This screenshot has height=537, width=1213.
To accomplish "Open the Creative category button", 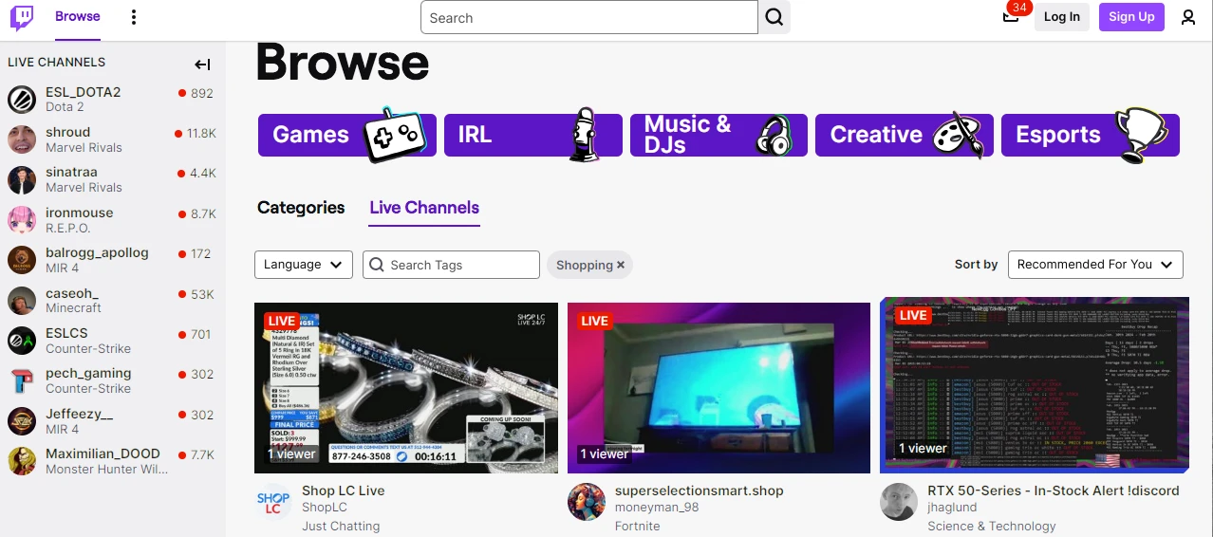I will [905, 135].
